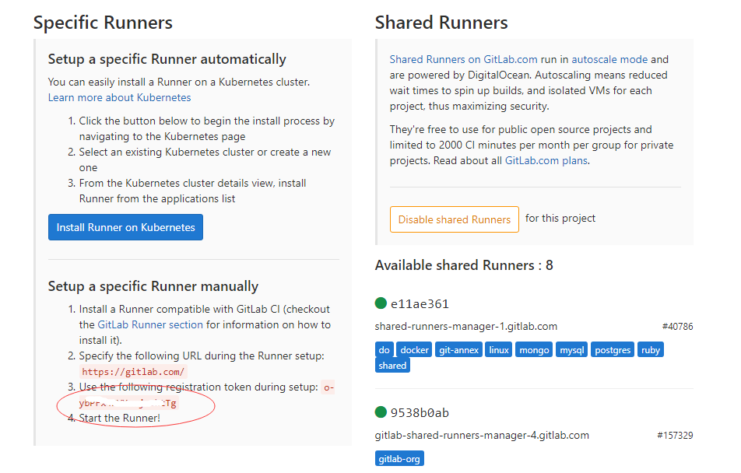Image resolution: width=741 pixels, height=473 pixels.
Task: Click the "docker" runner tag
Action: [x=414, y=349]
